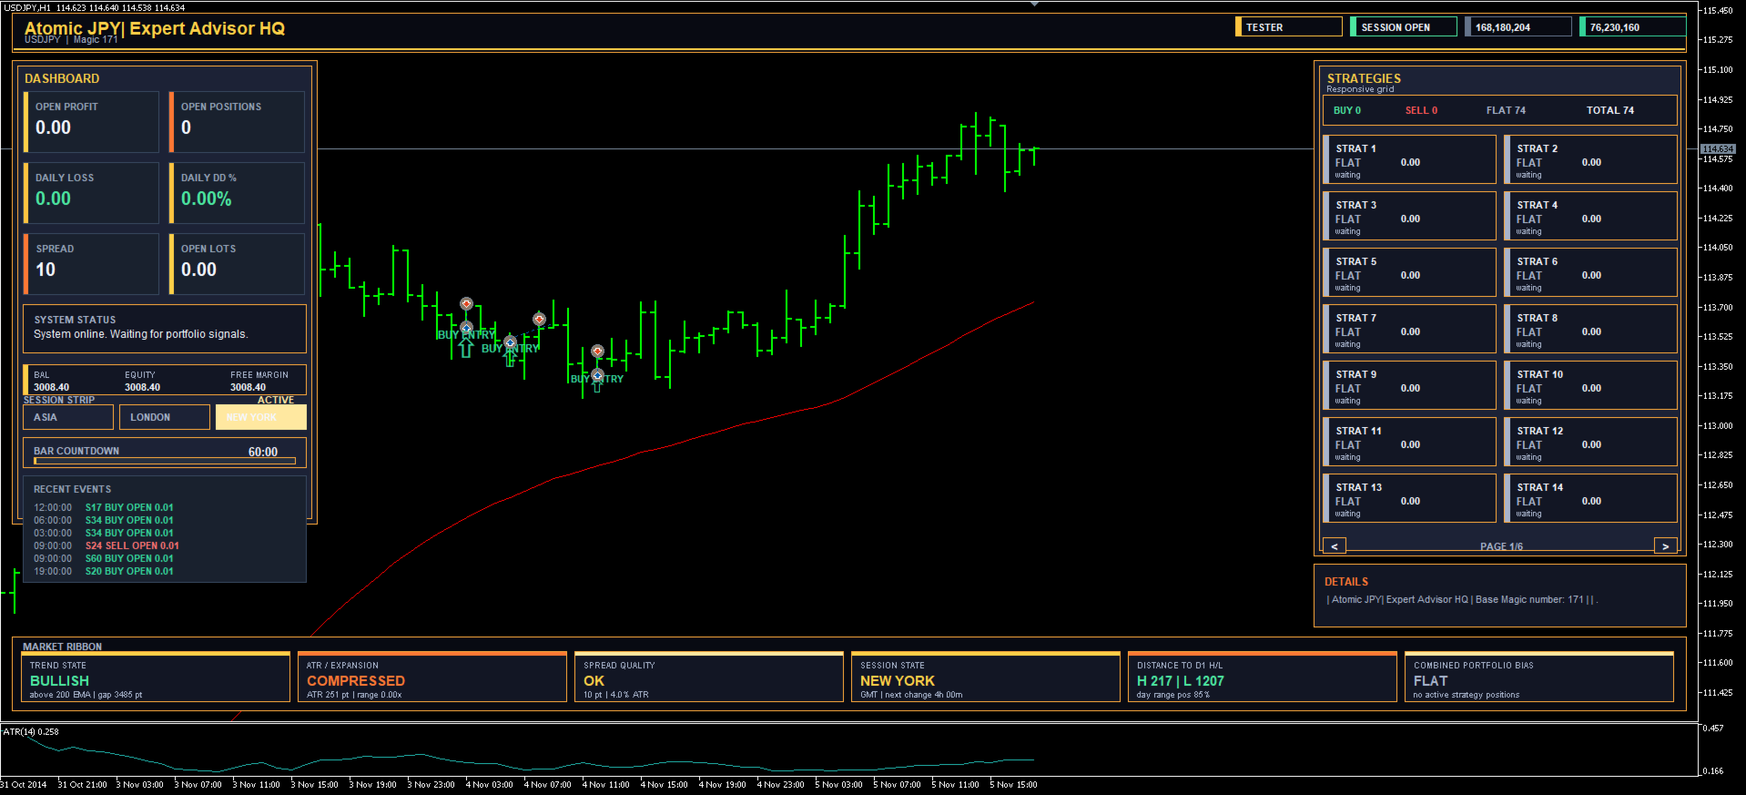Click the current price label 114.634
Image resolution: width=1746 pixels, height=795 pixels.
pyautogui.click(x=1718, y=148)
